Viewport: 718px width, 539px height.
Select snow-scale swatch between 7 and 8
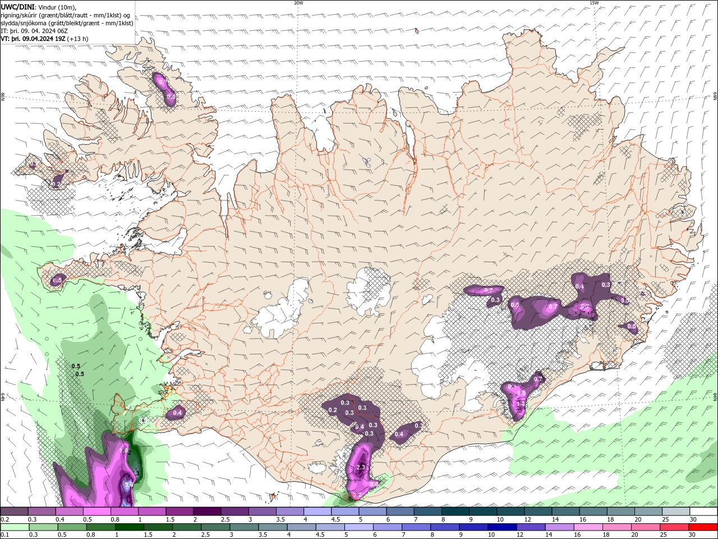click(428, 511)
